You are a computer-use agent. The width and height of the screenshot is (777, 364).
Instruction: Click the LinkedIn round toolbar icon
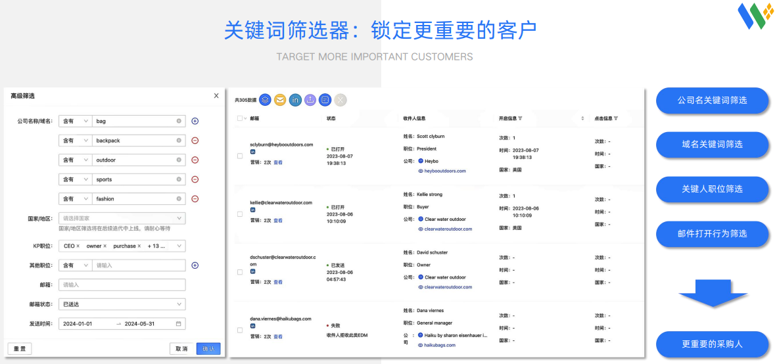295,100
